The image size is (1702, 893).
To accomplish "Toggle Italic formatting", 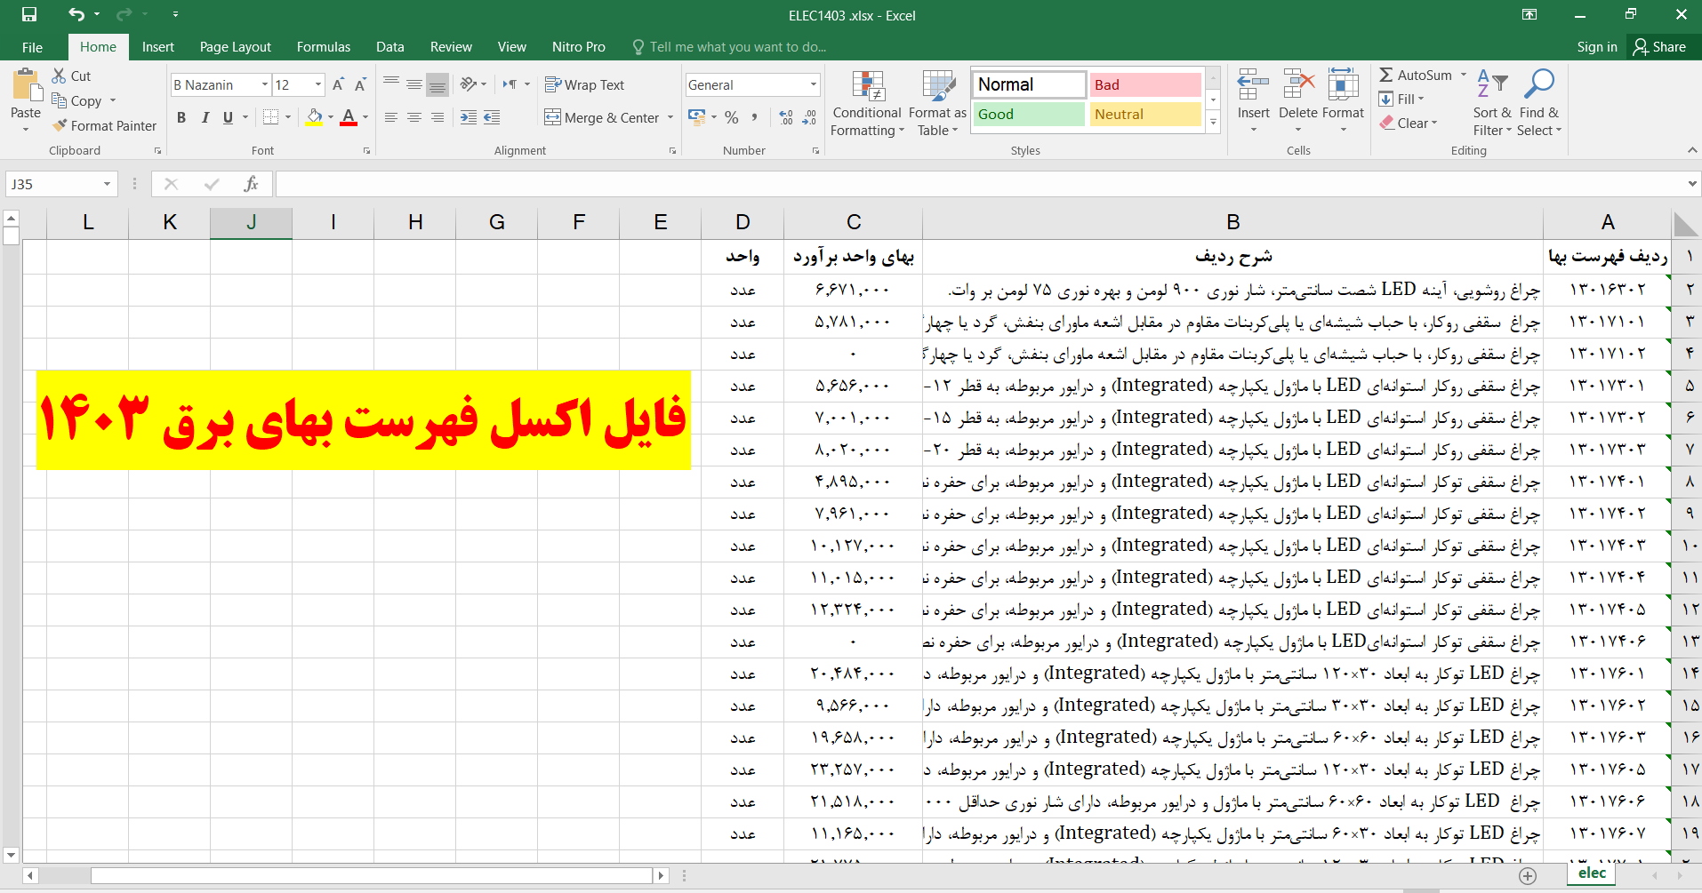I will click(x=205, y=117).
